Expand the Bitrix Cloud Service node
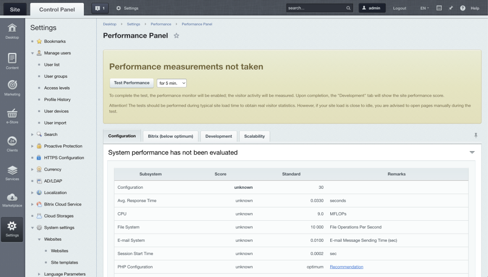Screen dimensions: 488x277 coord(32,204)
